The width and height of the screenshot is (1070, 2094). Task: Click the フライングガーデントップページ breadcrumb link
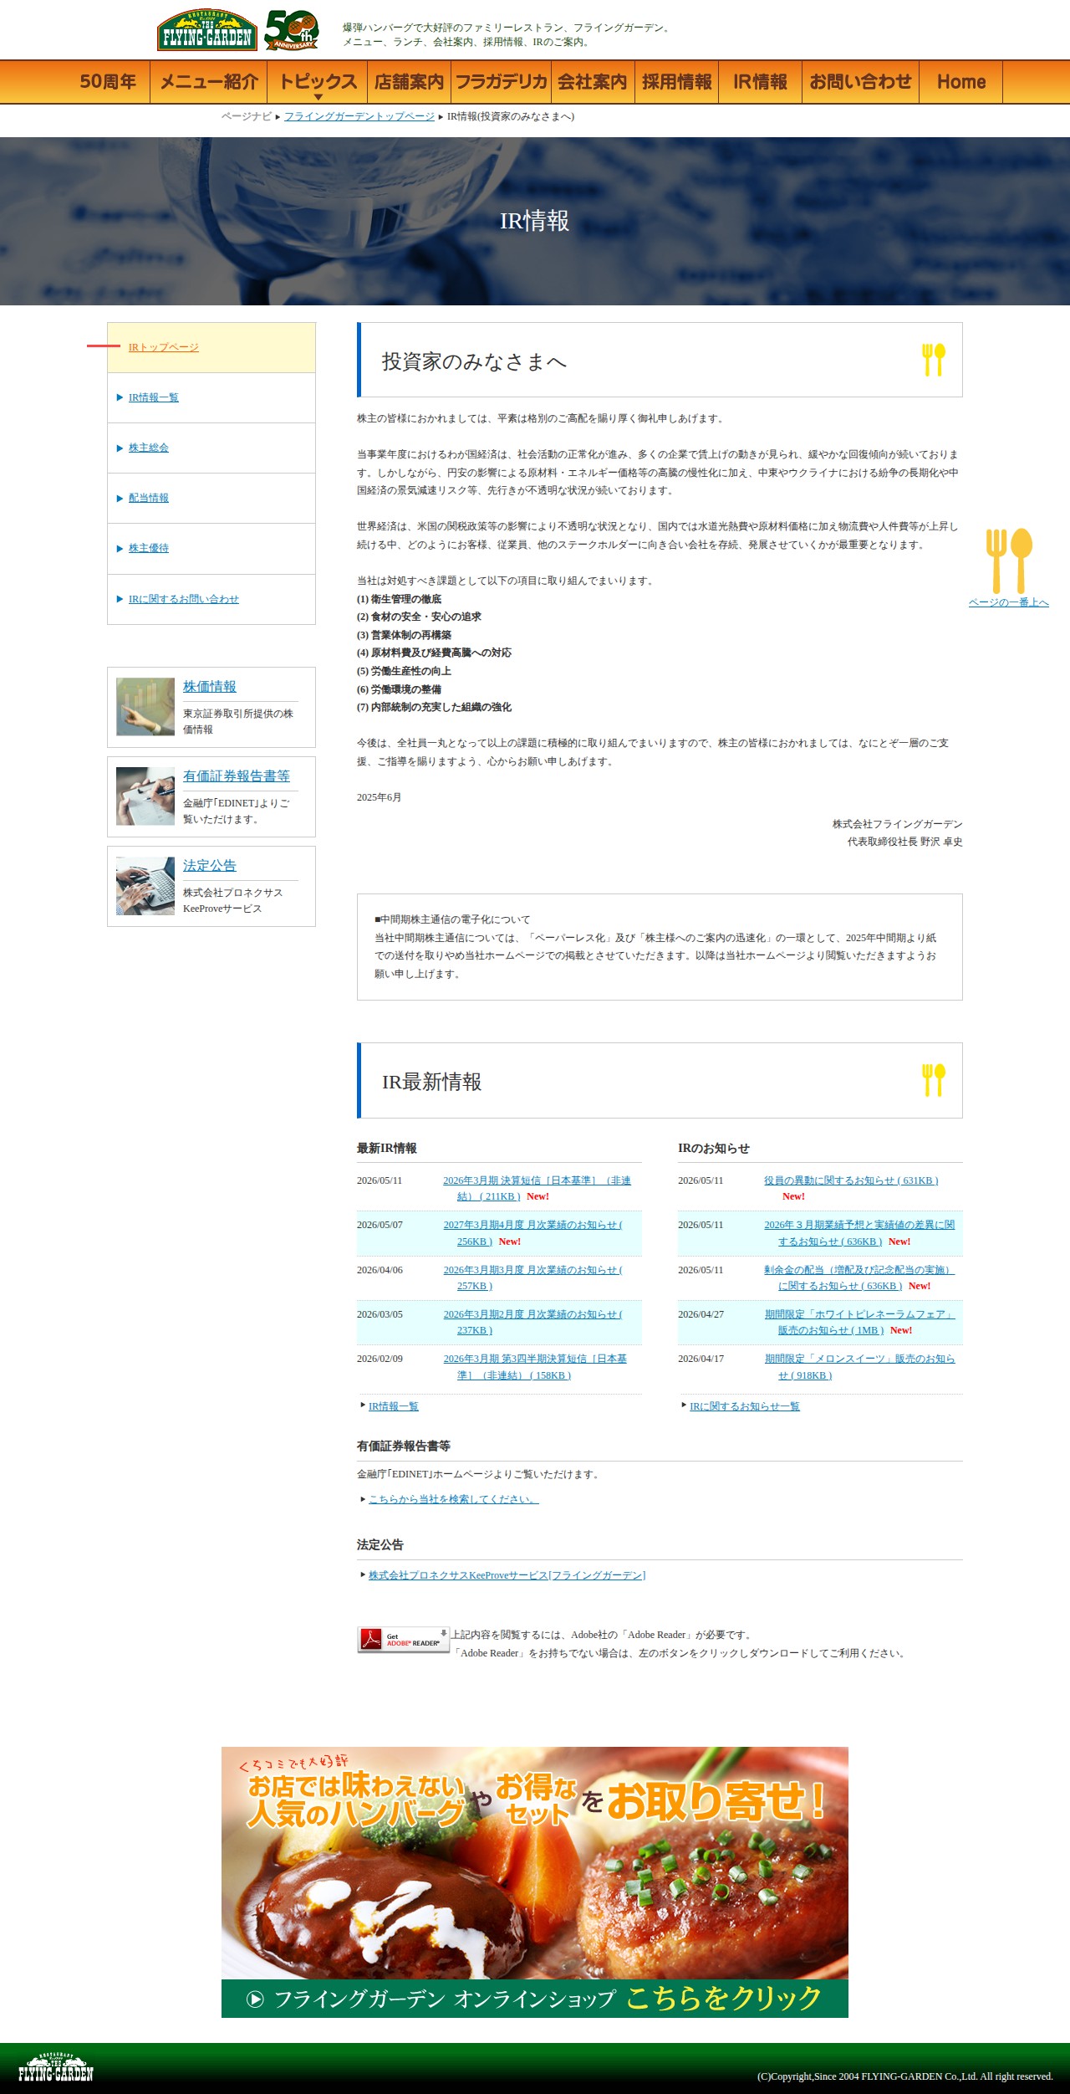(359, 116)
